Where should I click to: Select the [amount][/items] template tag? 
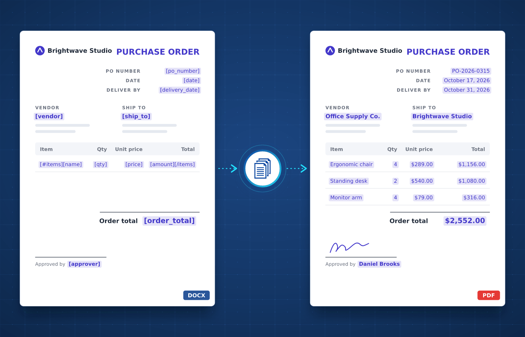pyautogui.click(x=172, y=164)
